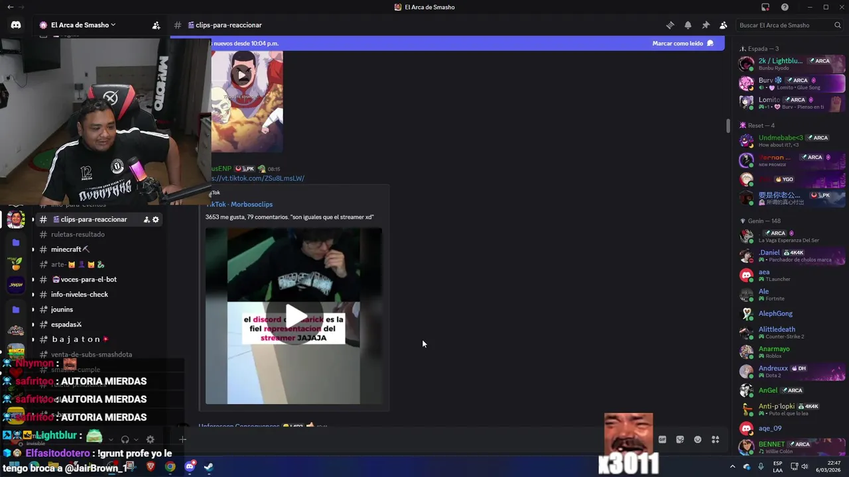Screen dimensions: 849x477
Task: Expand voces-para-el-bot channel arrow
Action: coord(33,280)
